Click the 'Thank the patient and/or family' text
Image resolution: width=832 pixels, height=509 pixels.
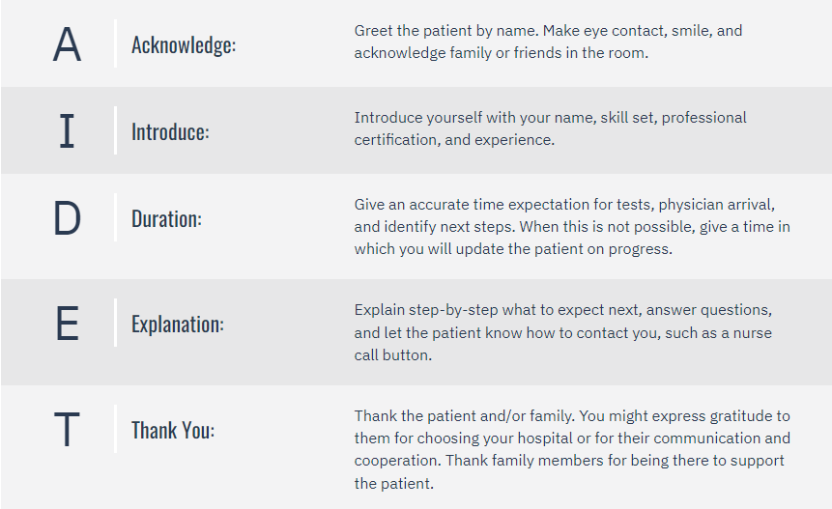click(x=572, y=450)
